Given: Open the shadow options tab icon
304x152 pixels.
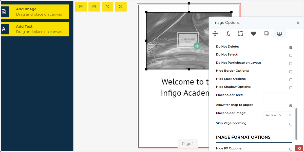Looking at the screenshot, I should tap(267, 33).
